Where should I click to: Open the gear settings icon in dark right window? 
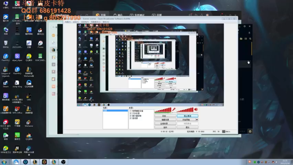(250, 132)
